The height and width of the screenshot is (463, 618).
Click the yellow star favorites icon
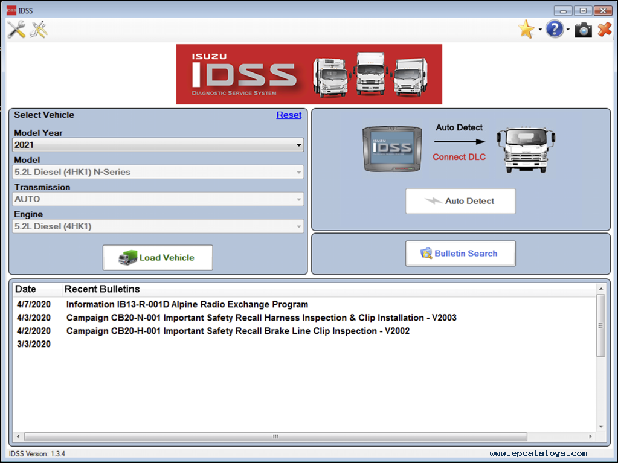click(526, 30)
